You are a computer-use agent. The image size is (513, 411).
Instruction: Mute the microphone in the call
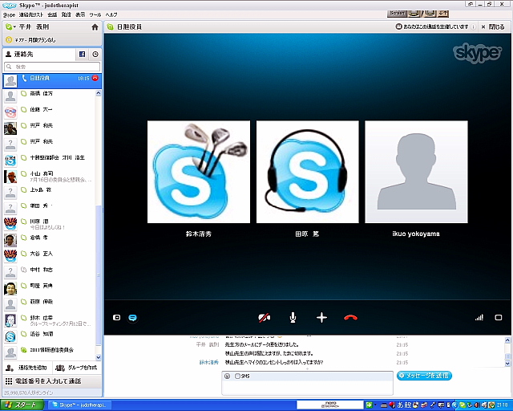pos(293,317)
